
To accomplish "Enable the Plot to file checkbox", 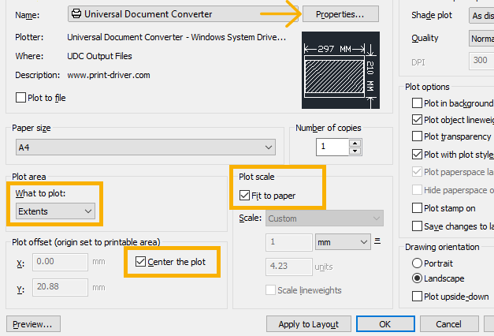I will point(20,98).
